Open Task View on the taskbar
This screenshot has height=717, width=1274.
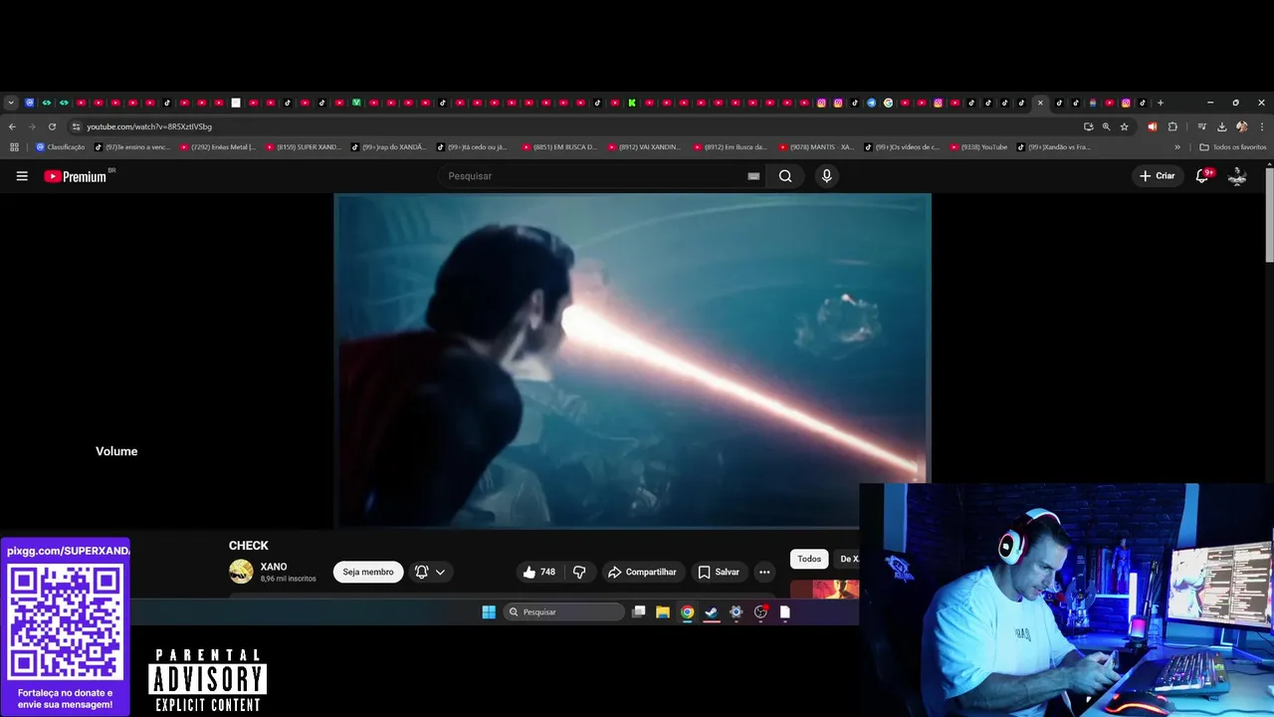[x=639, y=612]
